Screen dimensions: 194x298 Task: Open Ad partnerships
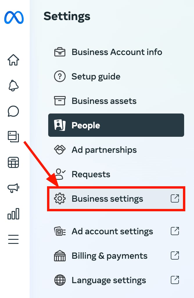pos(104,150)
